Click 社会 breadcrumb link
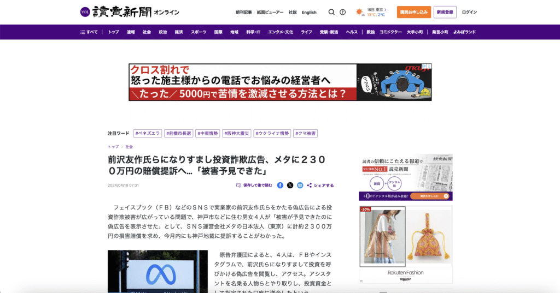The width and height of the screenshot is (560, 293). pyautogui.click(x=129, y=147)
